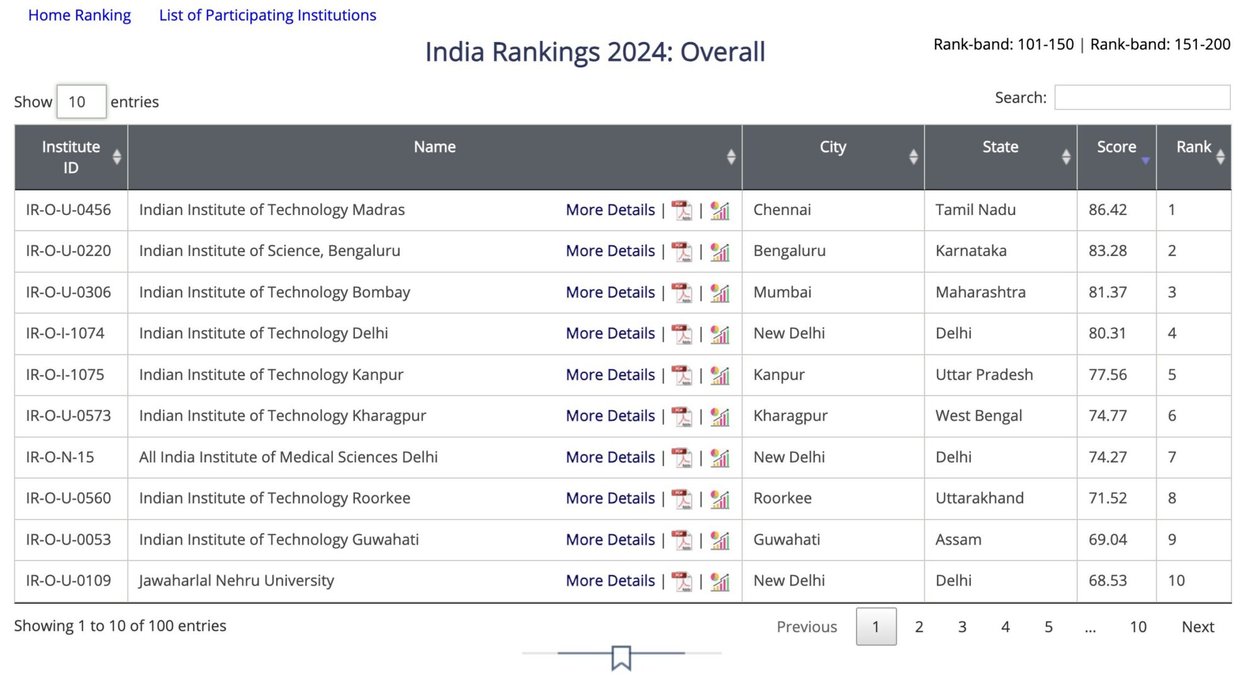Sort table by Institute ID column
This screenshot has height=678, width=1246.
[71, 157]
